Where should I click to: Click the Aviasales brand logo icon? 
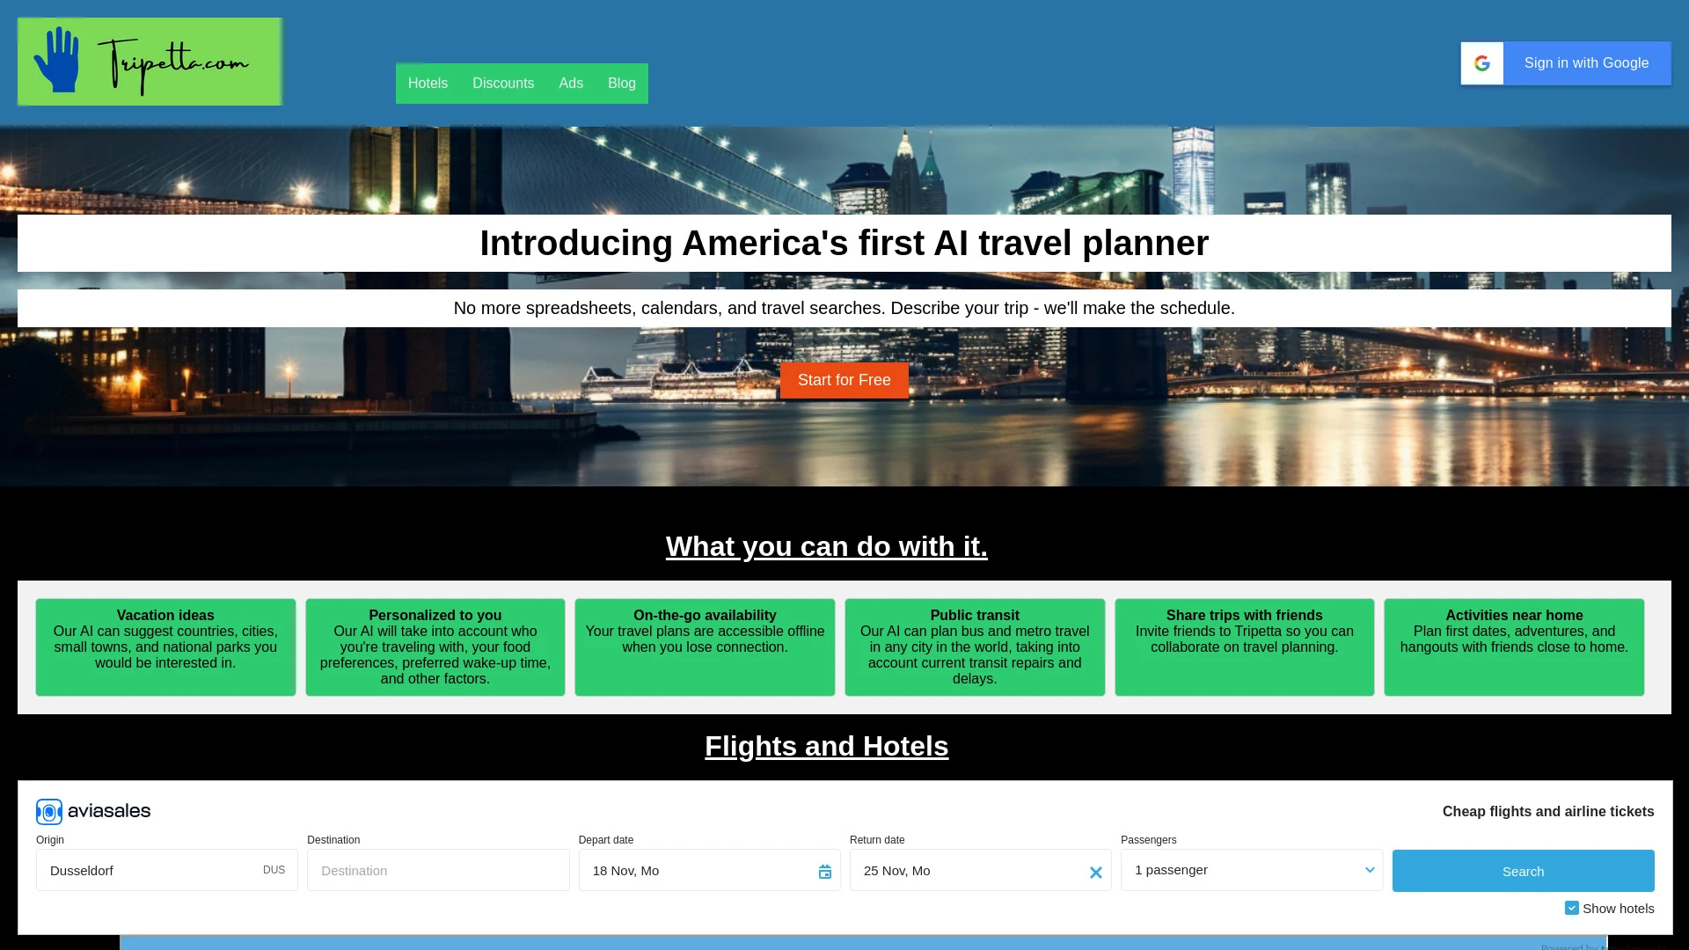coord(48,812)
